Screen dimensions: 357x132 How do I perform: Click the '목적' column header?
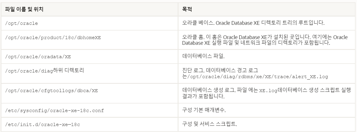(x=187, y=9)
